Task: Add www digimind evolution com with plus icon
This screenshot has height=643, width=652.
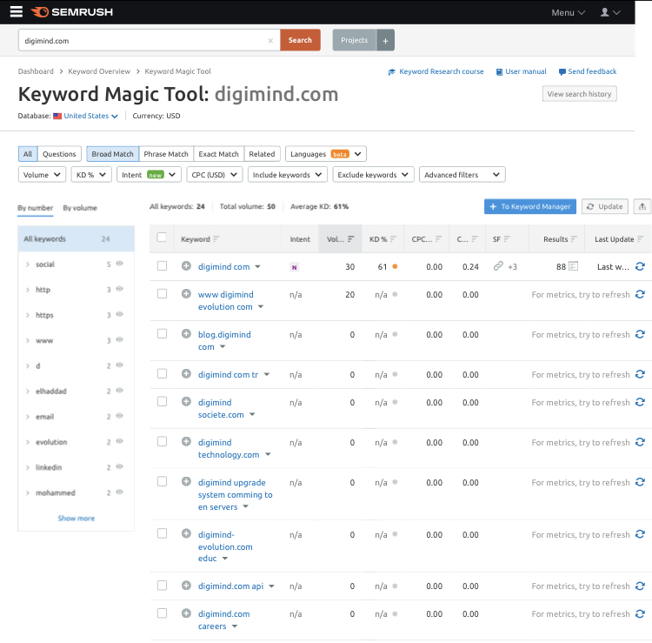Action: [186, 294]
